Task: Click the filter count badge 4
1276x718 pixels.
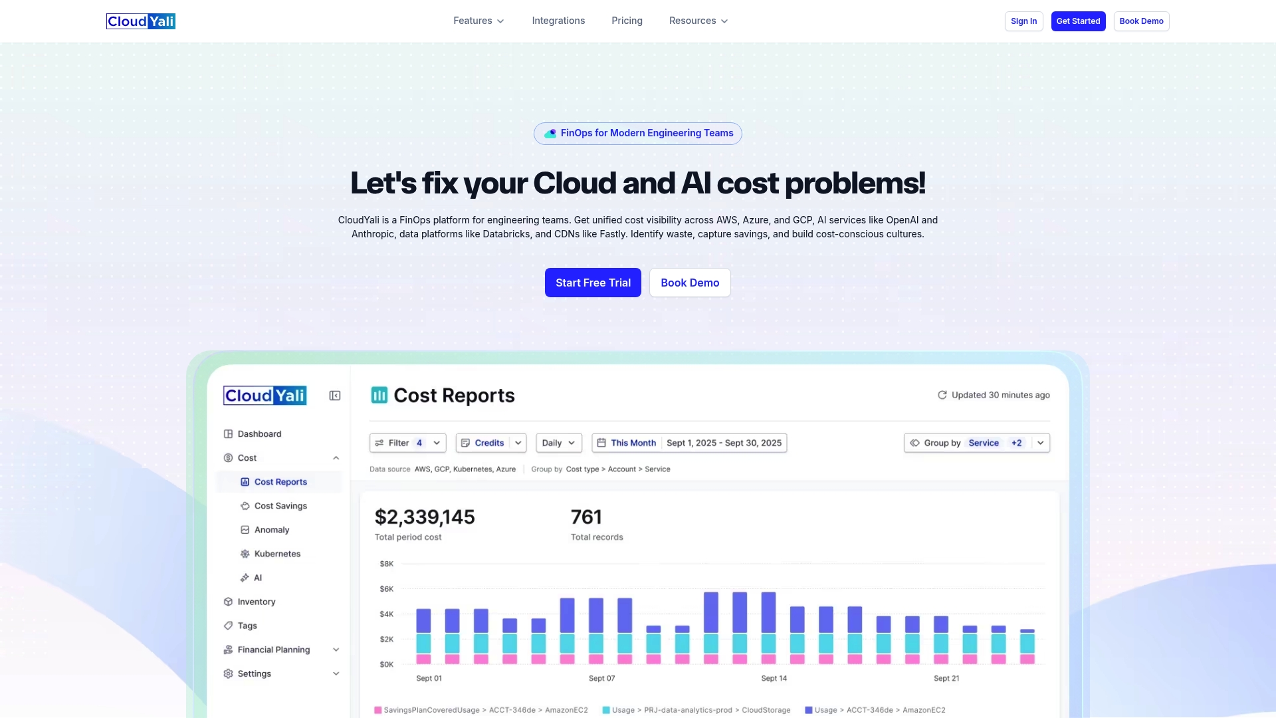Action: point(419,443)
